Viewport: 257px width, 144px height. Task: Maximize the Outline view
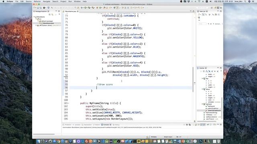pyautogui.click(x=220, y=68)
